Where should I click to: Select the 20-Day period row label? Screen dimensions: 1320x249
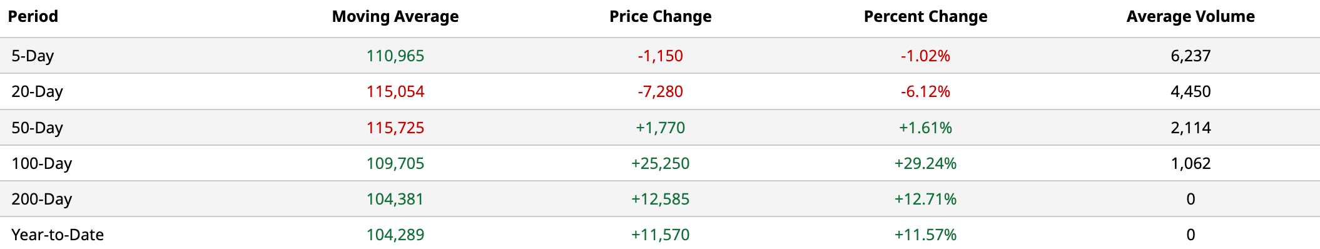38,92
